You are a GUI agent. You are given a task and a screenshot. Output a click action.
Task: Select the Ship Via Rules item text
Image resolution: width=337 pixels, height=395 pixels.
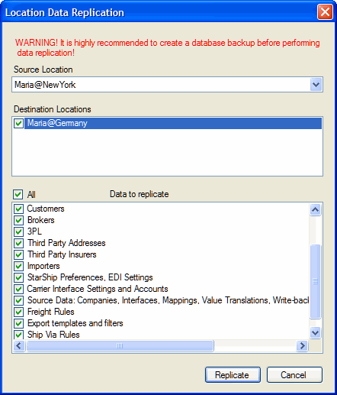click(x=53, y=335)
